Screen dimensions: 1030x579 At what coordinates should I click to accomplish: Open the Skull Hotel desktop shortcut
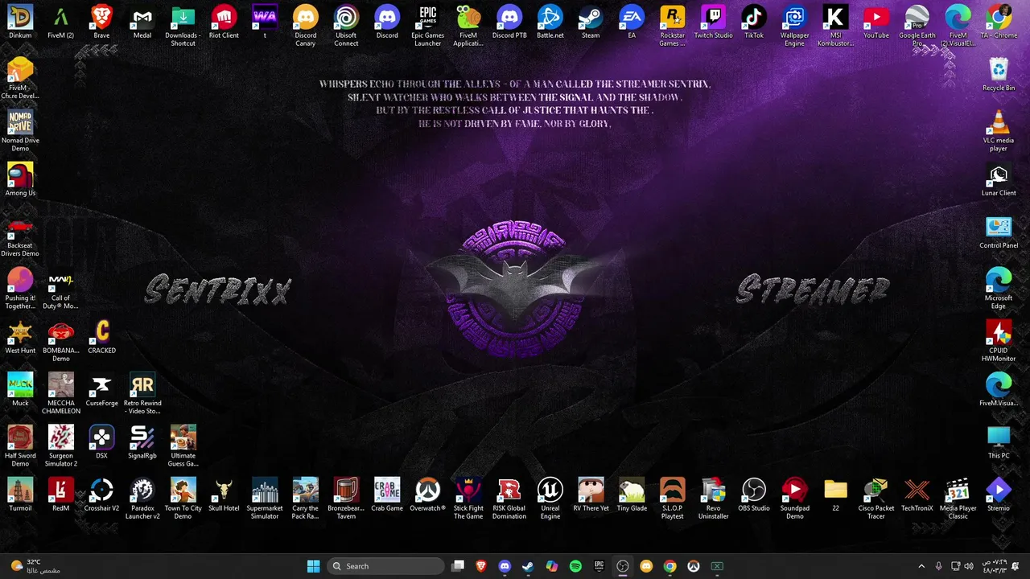pyautogui.click(x=224, y=495)
